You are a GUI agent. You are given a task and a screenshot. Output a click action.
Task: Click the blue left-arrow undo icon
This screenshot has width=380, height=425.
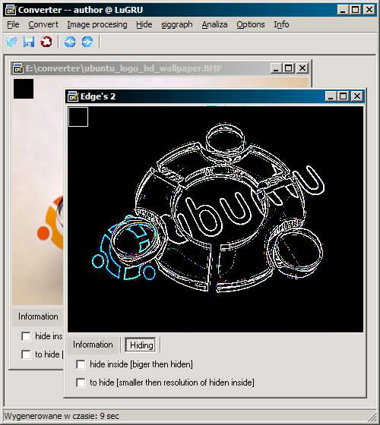[69, 42]
